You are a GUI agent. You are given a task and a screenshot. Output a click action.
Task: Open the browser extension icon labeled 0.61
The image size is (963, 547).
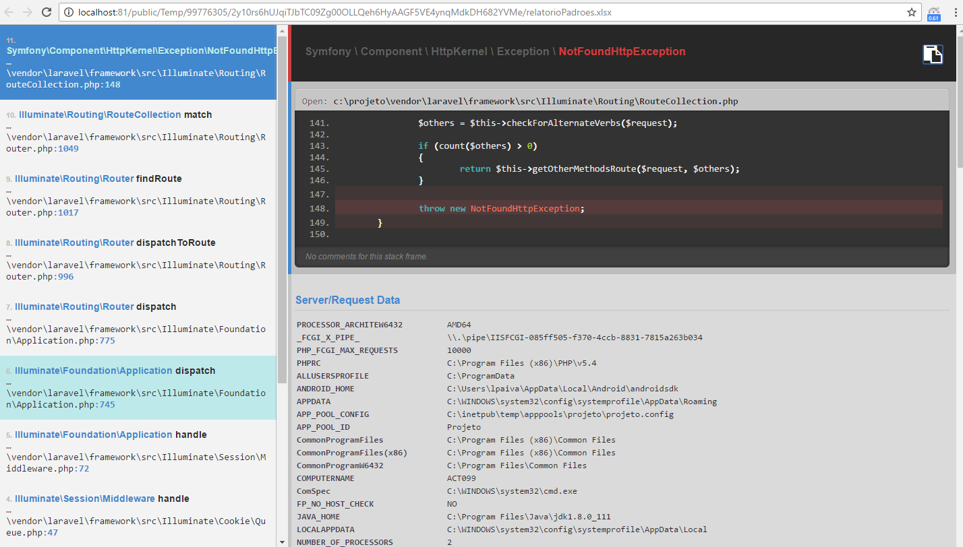[934, 13]
